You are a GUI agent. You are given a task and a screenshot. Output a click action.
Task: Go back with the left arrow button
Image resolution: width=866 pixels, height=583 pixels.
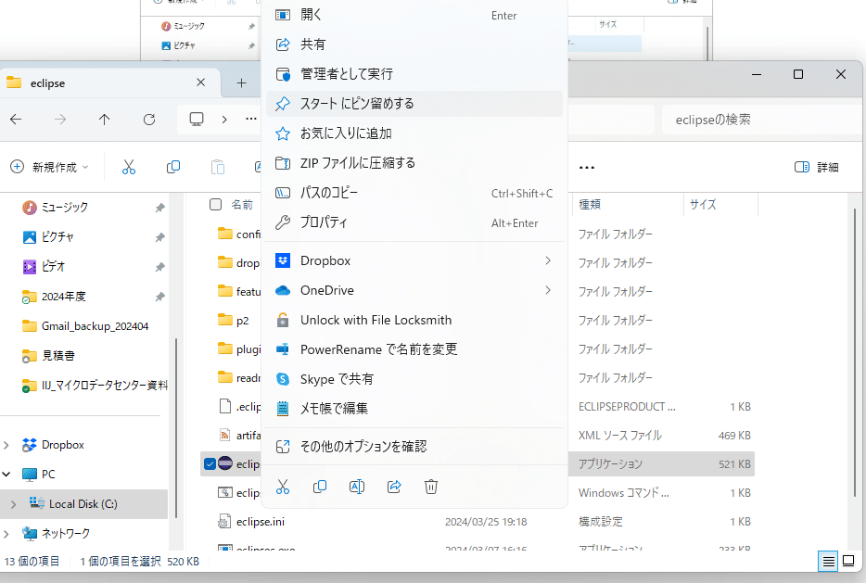(16, 120)
